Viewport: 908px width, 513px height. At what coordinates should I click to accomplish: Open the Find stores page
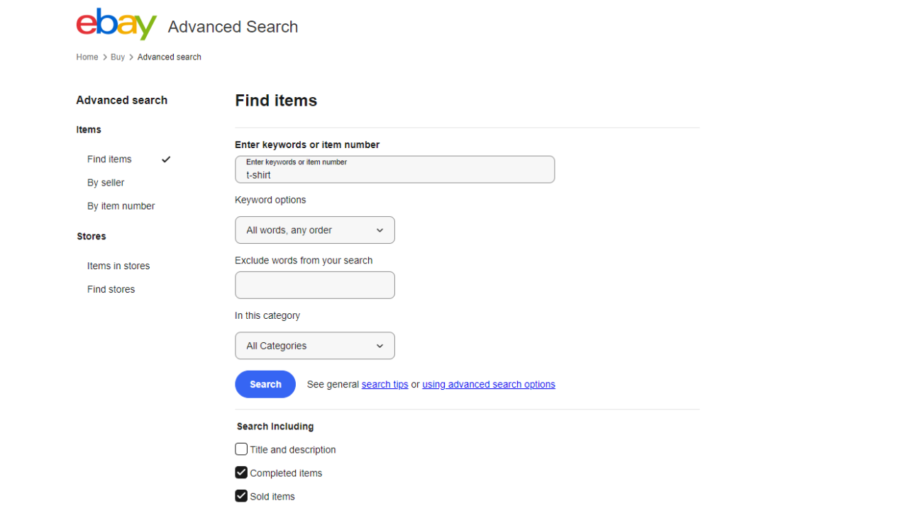[111, 288]
